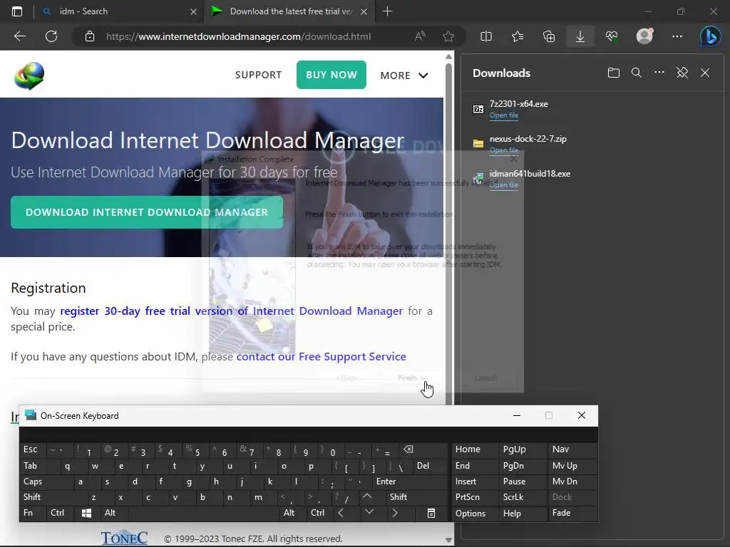Open Bing Copilot sidebar
Image resolution: width=730 pixels, height=547 pixels.
coord(711,36)
